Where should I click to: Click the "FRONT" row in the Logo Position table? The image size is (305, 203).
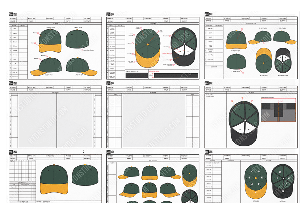pyautogui.click(x=210, y=29)
